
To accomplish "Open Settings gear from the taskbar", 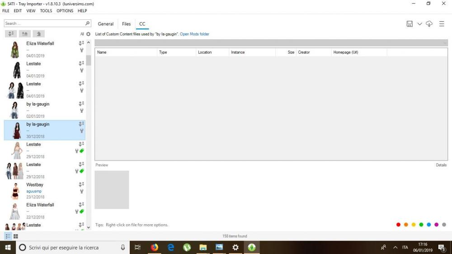I will coord(235,247).
